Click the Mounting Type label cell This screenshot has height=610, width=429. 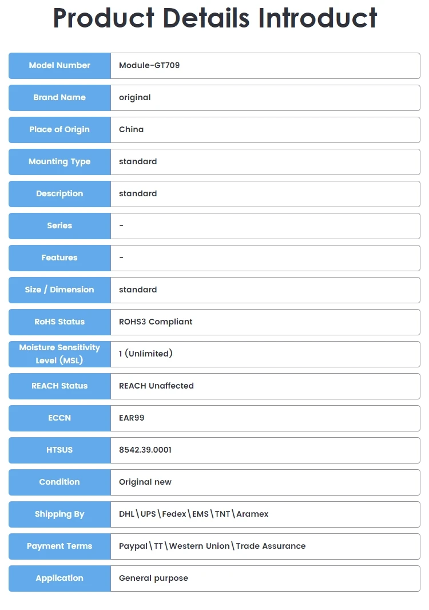59,162
